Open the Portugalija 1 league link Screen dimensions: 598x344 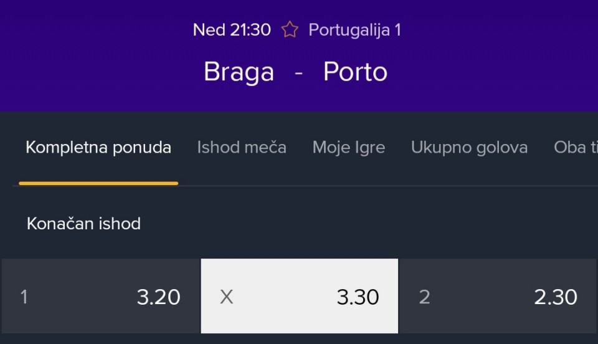pyautogui.click(x=354, y=30)
